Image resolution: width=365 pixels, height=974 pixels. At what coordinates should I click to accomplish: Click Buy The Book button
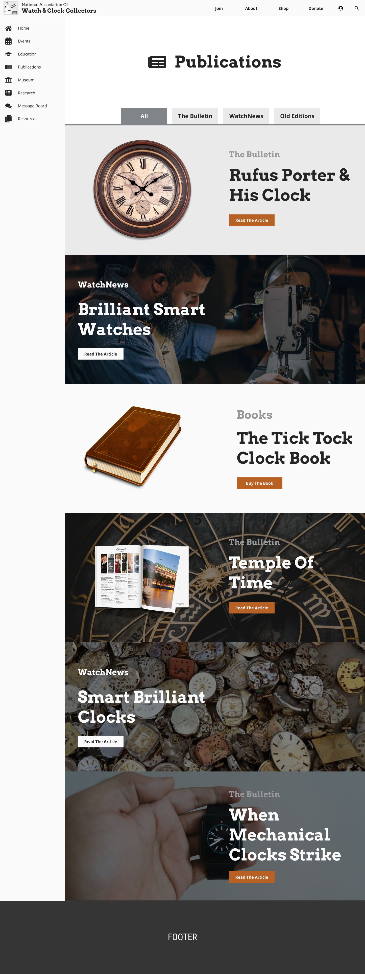coord(259,483)
